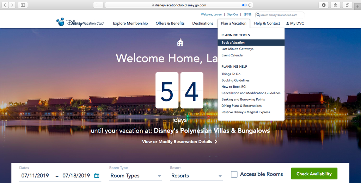Collapse the Plan a Vacation menu
This screenshot has height=183, width=361.
[x=234, y=23]
